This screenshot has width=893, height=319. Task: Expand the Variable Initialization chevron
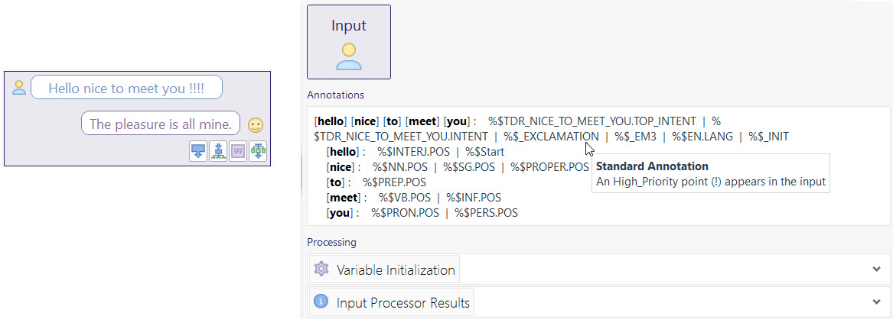coord(876,269)
